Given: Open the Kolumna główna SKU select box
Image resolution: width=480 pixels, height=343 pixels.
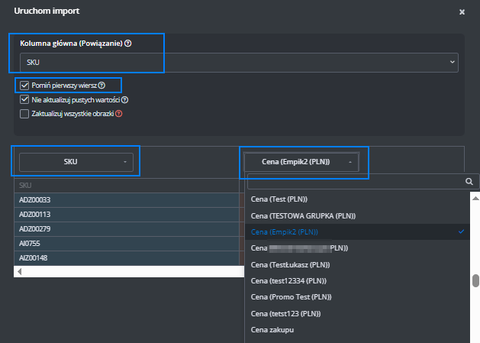Looking at the screenshot, I should click(238, 62).
